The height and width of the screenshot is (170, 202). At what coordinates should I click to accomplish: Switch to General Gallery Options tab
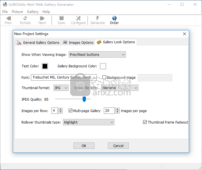pos(38,42)
